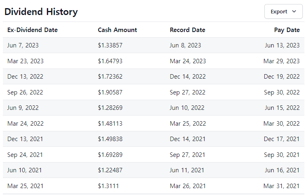Click the Ex-Dividend Date column header
Viewport: 306px width, 195px height.
32,30
